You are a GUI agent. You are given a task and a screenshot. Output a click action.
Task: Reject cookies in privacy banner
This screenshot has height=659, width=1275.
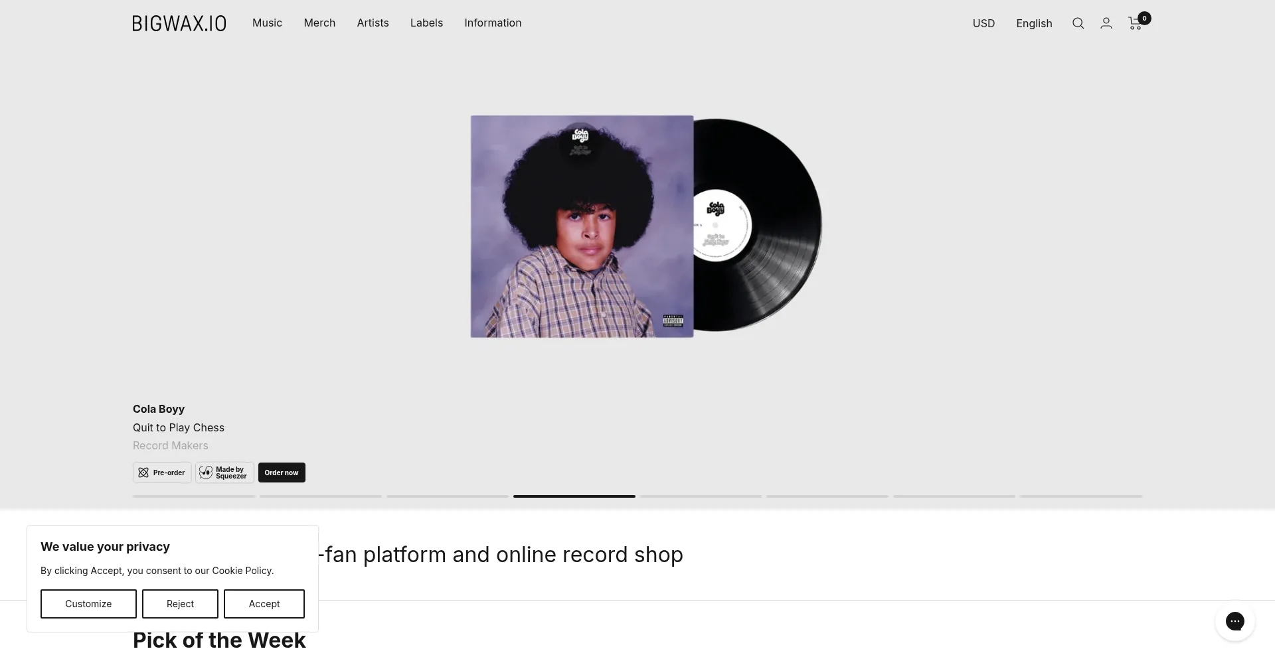tap(180, 604)
